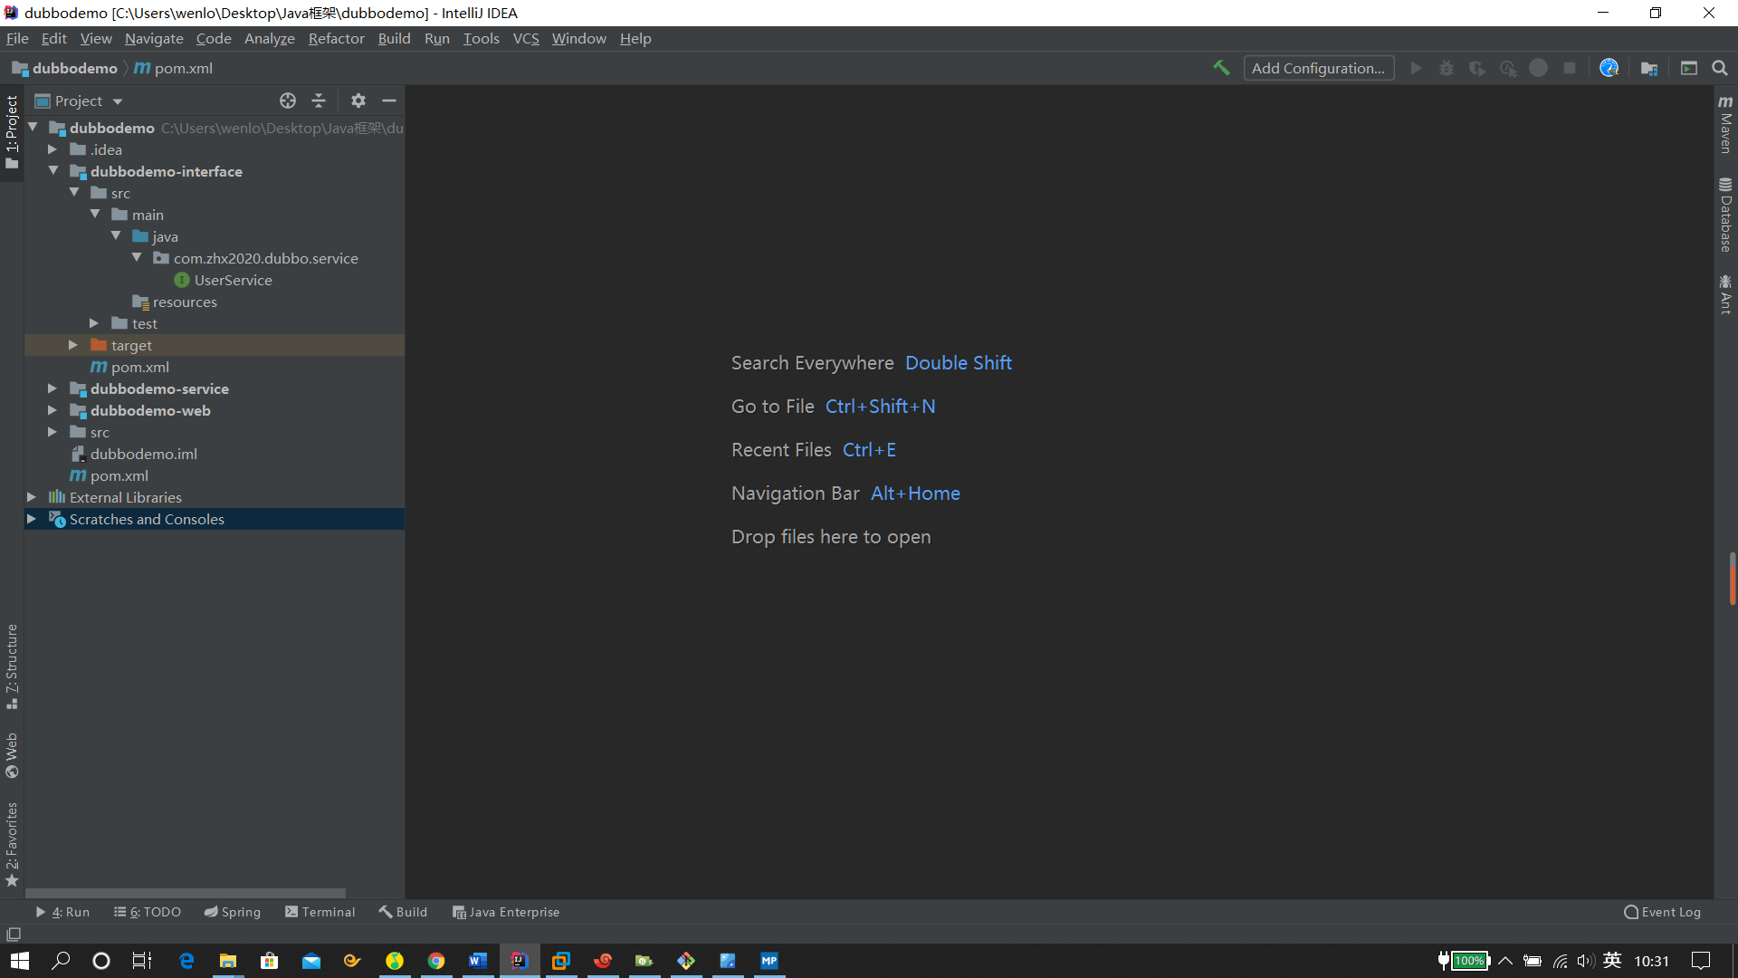Image resolution: width=1738 pixels, height=978 pixels.
Task: Click the Search Everywhere magnifier icon
Action: coord(1720,68)
